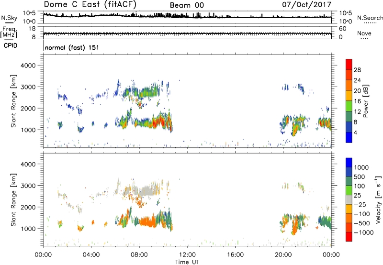Select the red top of Power colorbar
Viewport: 383px width, 265px height.
click(x=349, y=64)
